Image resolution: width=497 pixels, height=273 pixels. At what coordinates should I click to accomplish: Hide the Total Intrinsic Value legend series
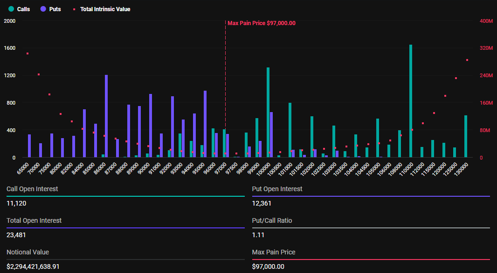tap(105, 9)
